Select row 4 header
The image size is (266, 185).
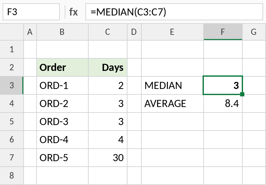[x=12, y=103]
